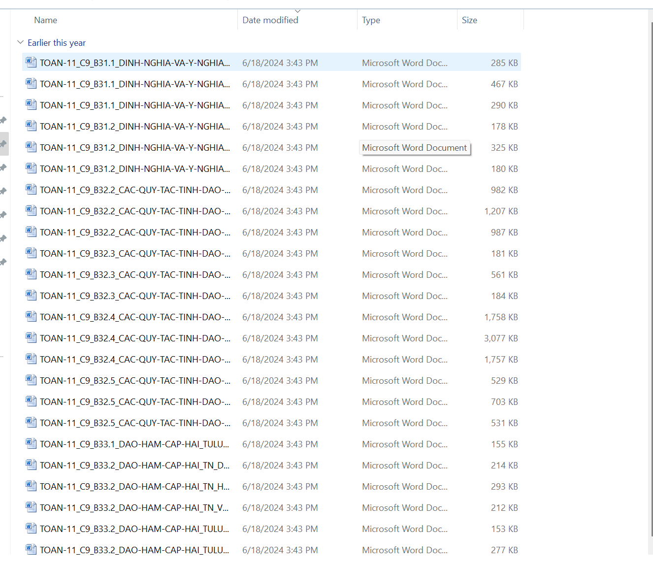Click the Word icon of the 325 KB file

pyautogui.click(x=31, y=147)
